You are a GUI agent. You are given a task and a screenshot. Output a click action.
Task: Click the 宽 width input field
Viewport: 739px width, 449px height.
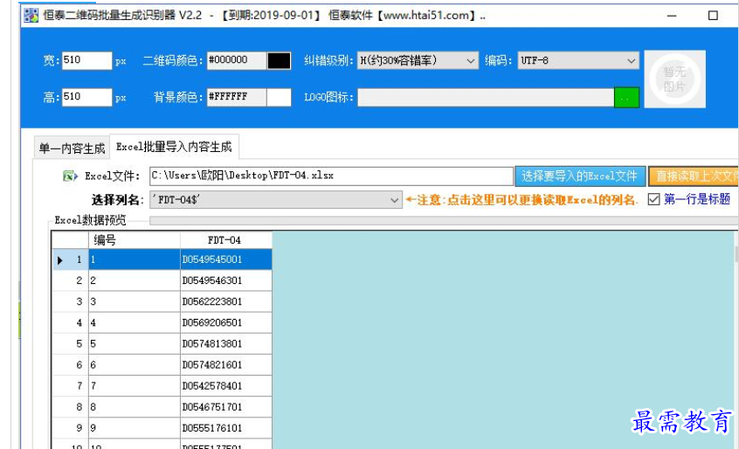pos(86,60)
